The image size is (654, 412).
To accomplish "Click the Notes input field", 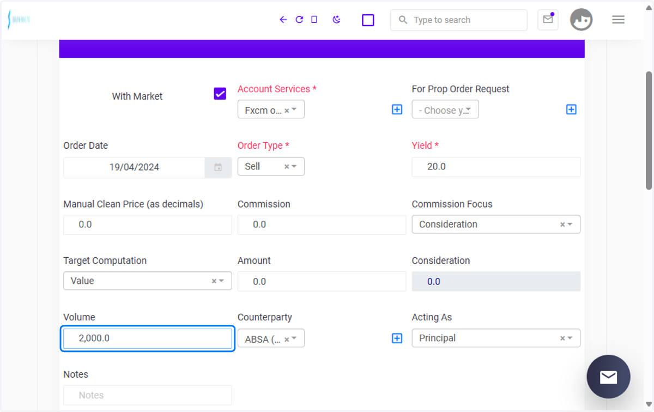I will (148, 395).
